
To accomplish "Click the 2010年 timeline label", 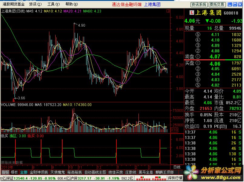I will (7, 167).
